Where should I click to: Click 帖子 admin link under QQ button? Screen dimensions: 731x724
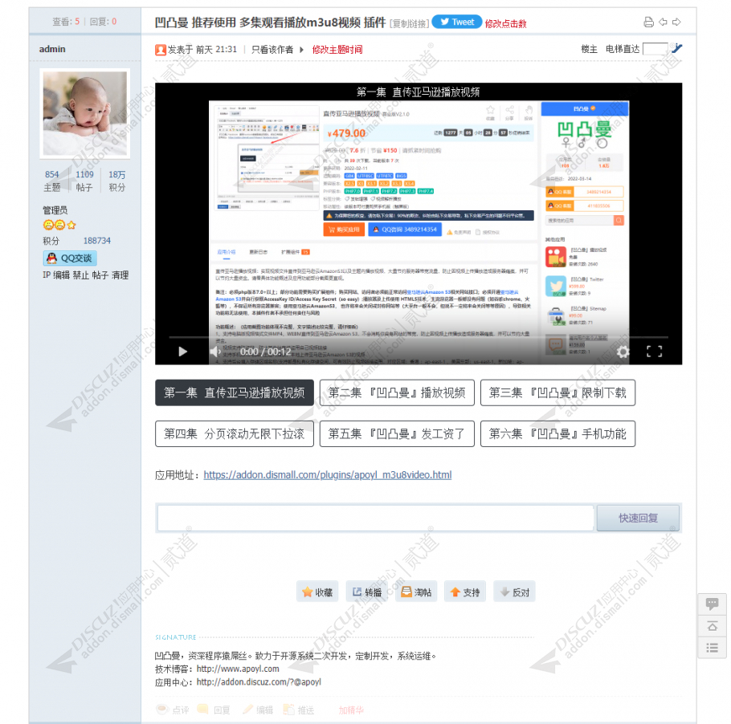click(x=100, y=275)
